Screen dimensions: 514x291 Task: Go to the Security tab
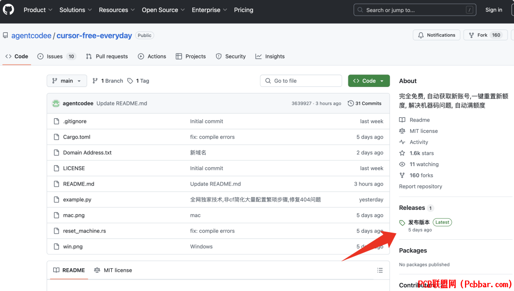click(231, 56)
